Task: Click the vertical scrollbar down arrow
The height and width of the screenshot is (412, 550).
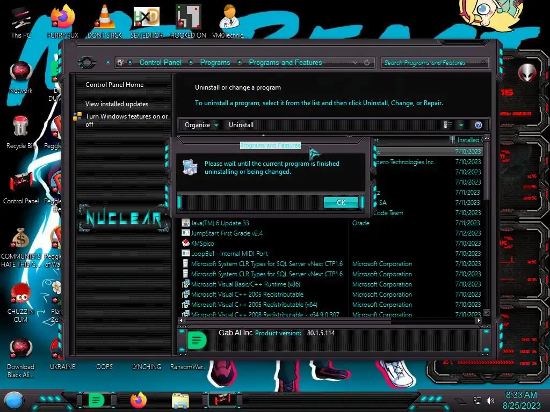Action: 487,312
